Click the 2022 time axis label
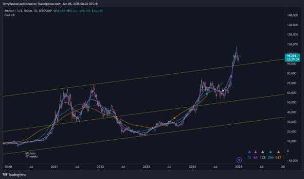This screenshot has height=179, width=304. [100, 167]
